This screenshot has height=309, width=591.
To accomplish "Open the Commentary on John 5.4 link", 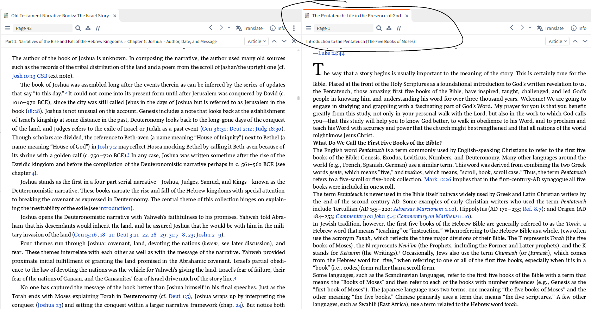I will click(365, 216).
